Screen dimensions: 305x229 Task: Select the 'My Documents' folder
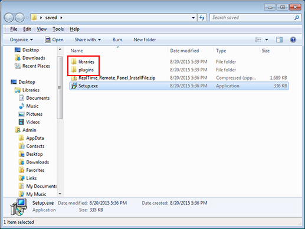38,187
